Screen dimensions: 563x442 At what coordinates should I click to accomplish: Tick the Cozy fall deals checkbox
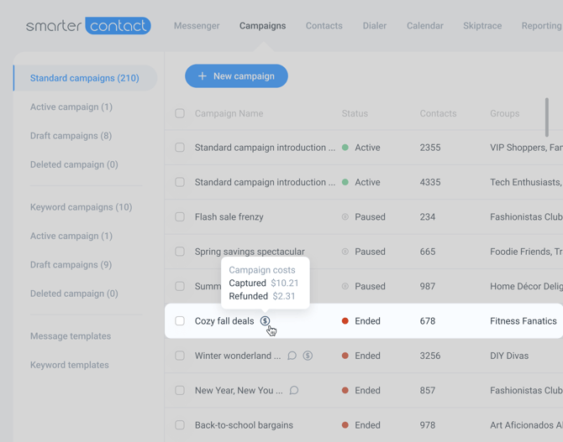click(x=180, y=321)
